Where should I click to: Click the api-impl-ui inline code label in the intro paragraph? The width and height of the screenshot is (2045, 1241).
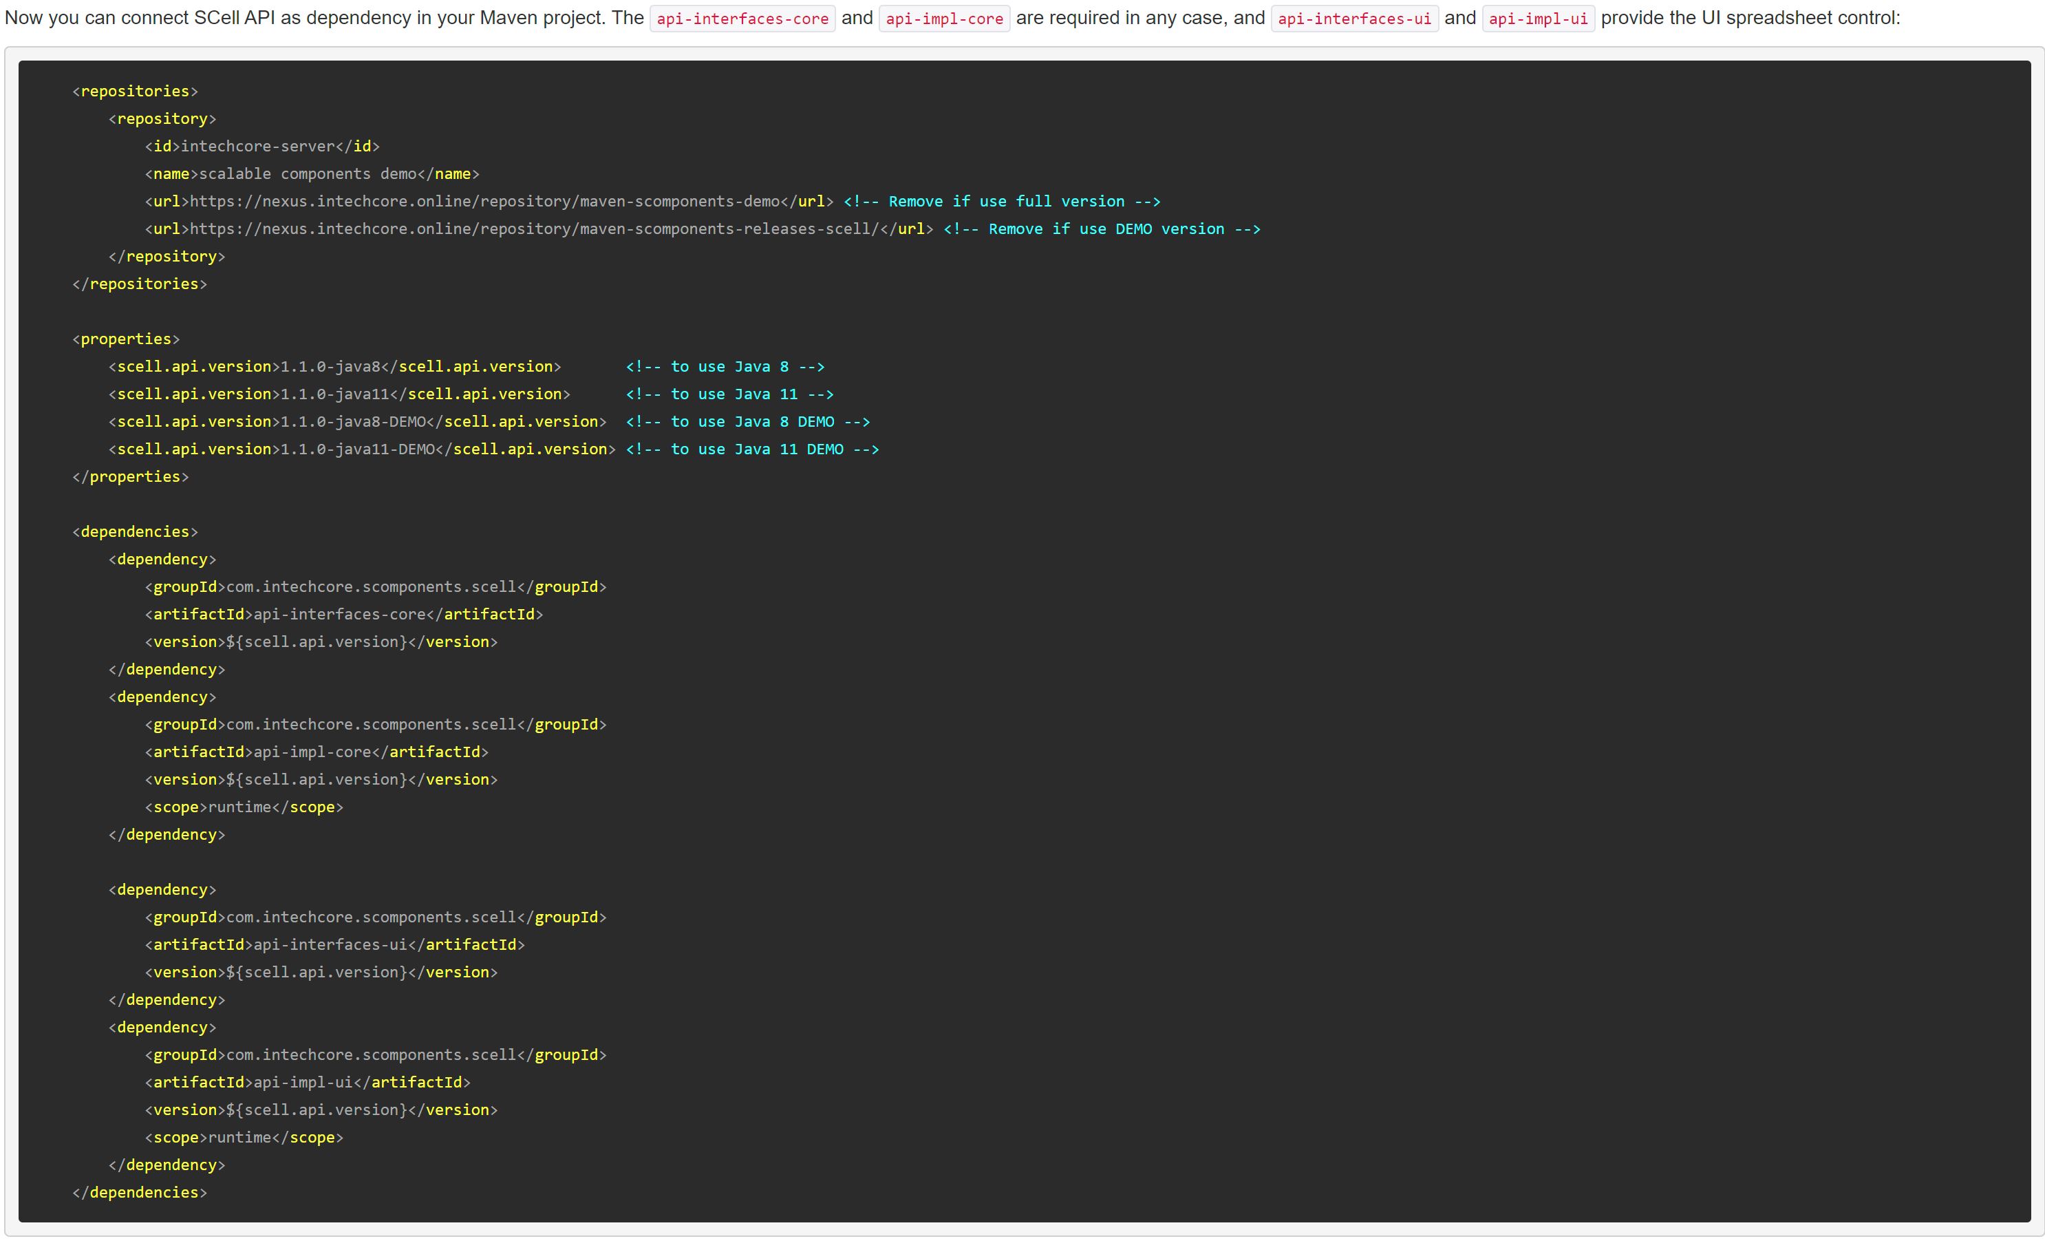(x=1538, y=19)
